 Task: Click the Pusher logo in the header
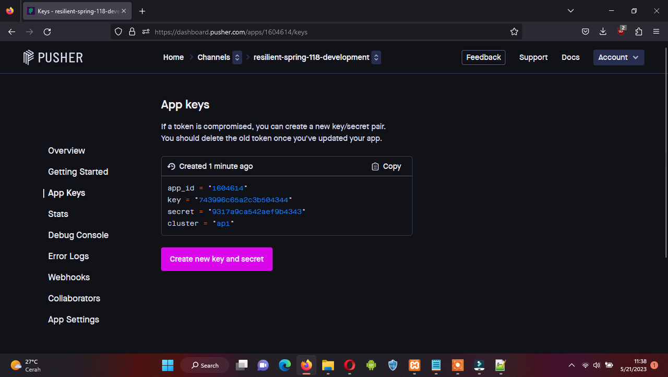pos(53,57)
